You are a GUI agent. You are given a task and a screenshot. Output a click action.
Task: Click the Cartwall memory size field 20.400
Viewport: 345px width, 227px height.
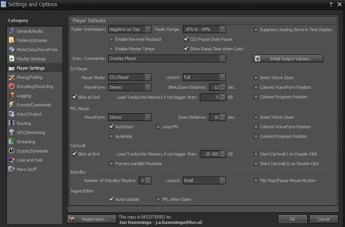213,154
